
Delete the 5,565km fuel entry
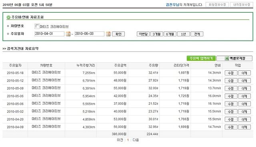coord(244,104)
